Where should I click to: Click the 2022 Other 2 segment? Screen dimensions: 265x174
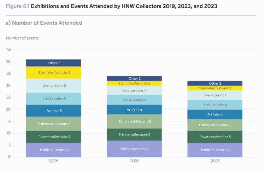point(134,79)
